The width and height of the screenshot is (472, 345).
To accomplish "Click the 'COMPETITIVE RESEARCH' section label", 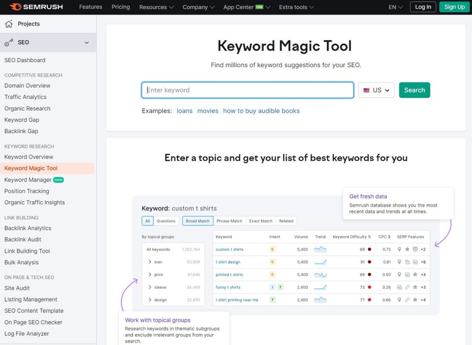I will 33,75.
